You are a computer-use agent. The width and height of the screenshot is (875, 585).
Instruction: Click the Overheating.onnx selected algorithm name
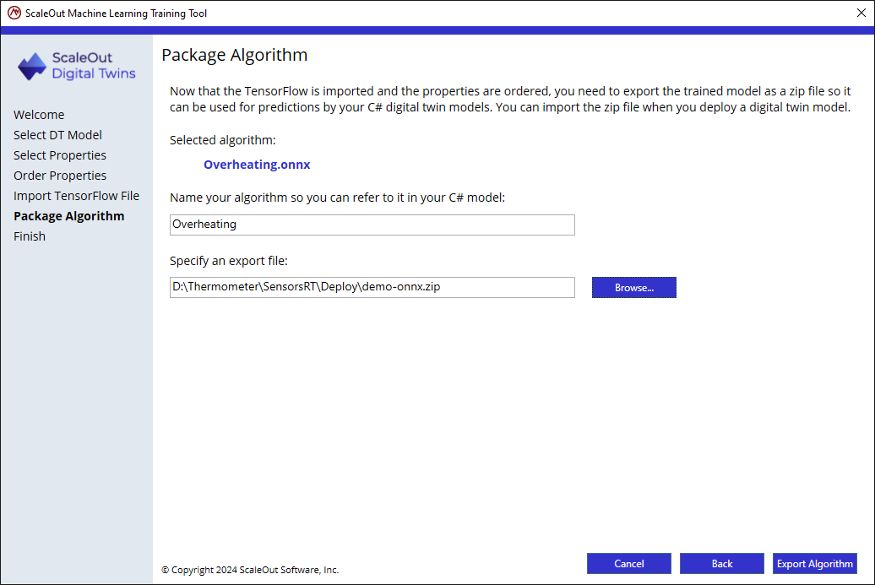(257, 165)
